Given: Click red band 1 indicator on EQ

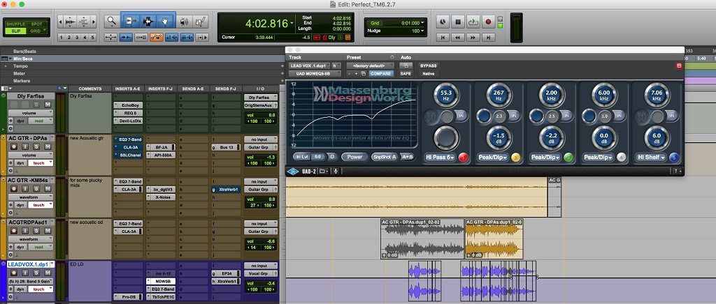Looking at the screenshot, I should pyautogui.click(x=463, y=158).
